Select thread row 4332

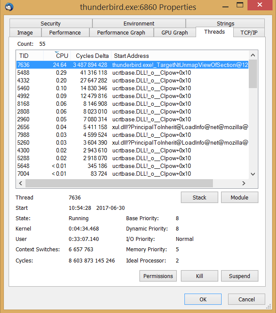coord(132,80)
